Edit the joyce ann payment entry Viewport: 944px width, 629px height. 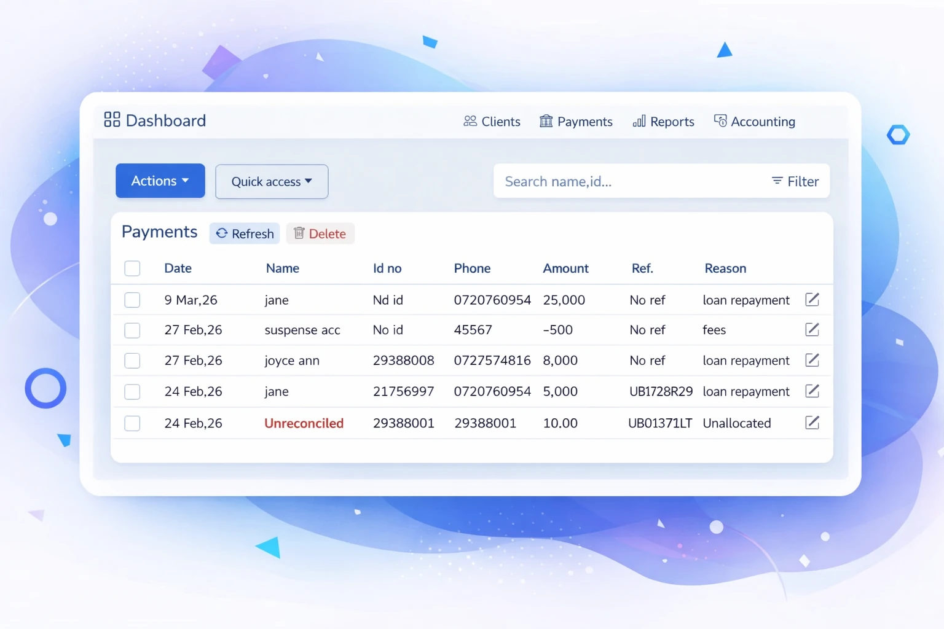(x=812, y=360)
